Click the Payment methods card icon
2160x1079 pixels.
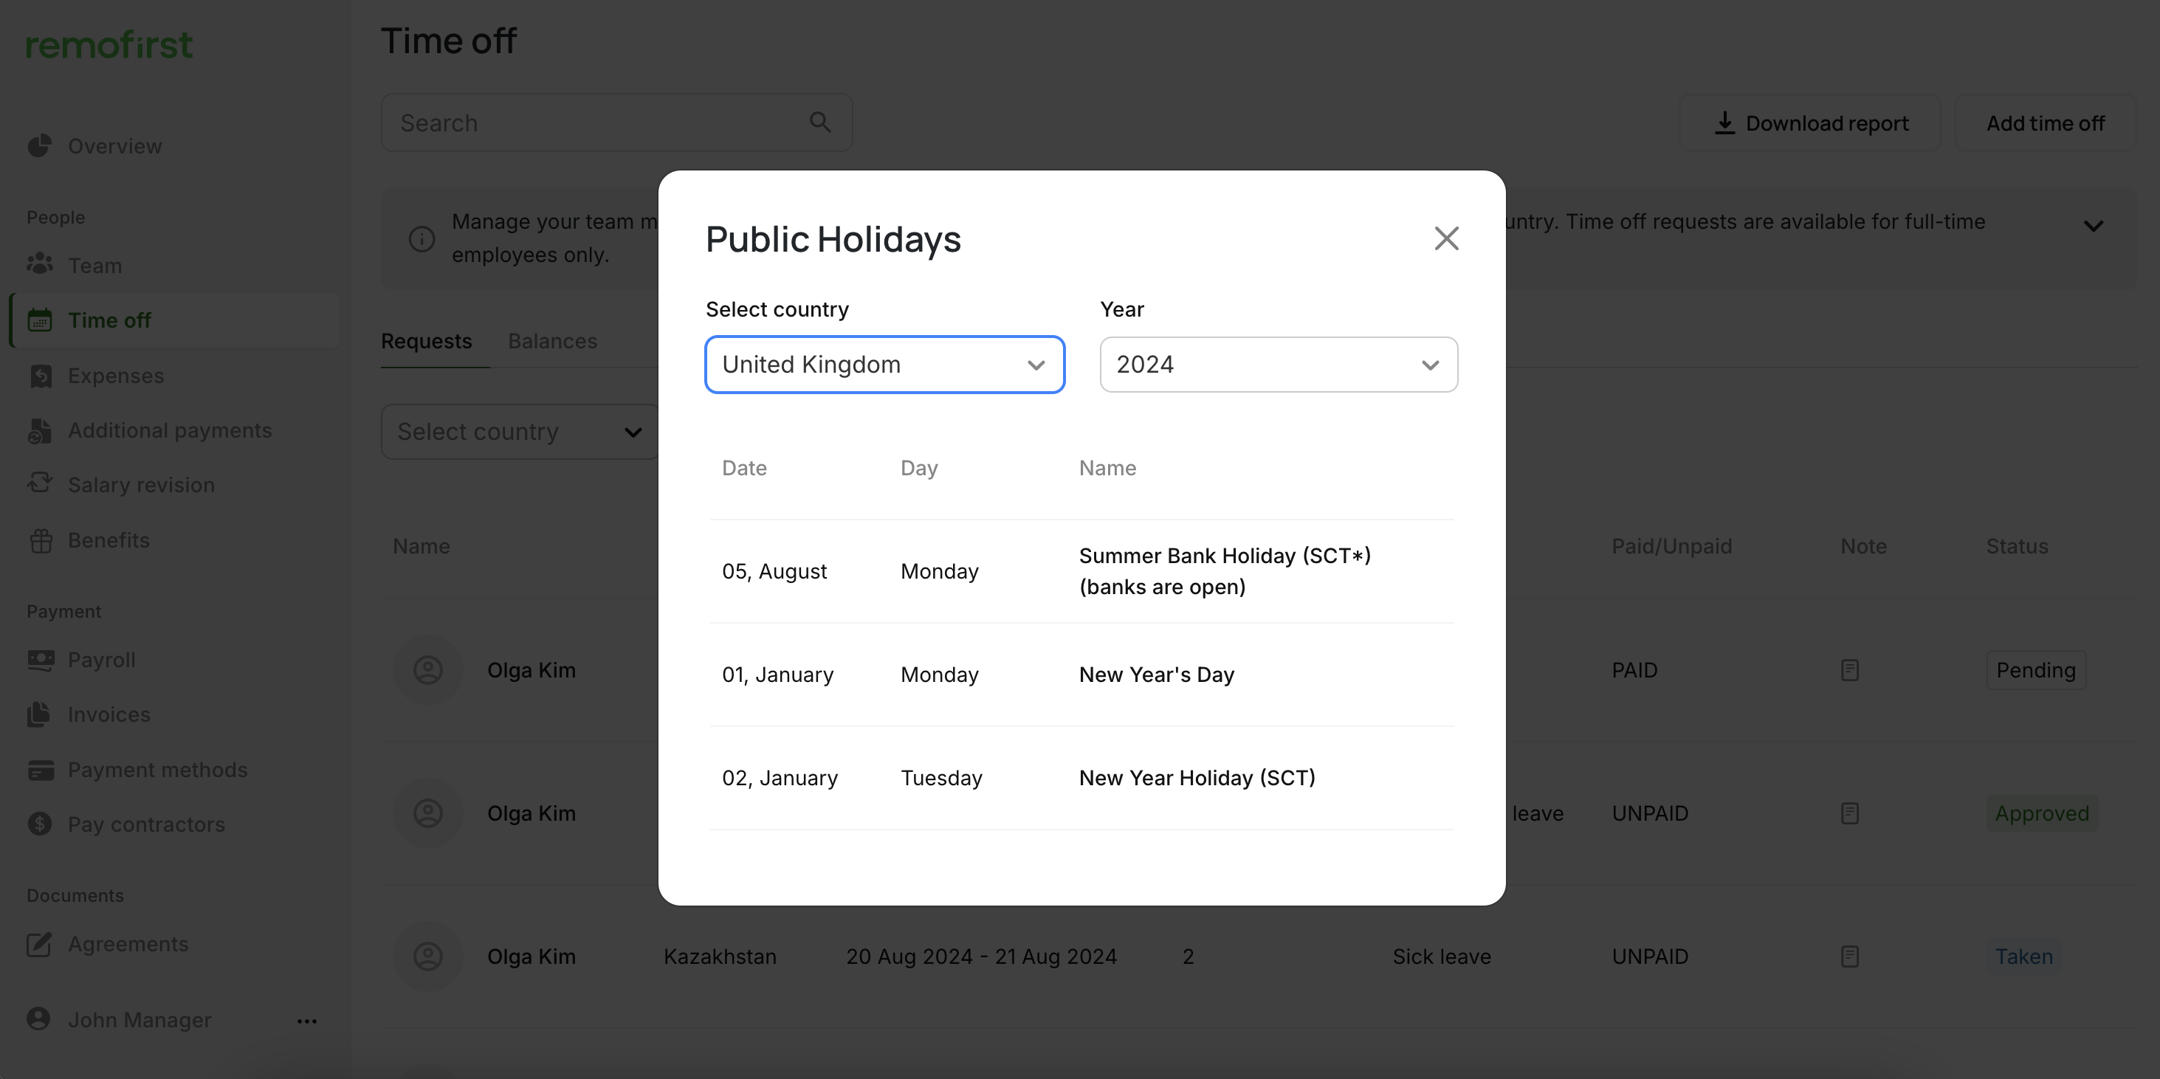(41, 770)
